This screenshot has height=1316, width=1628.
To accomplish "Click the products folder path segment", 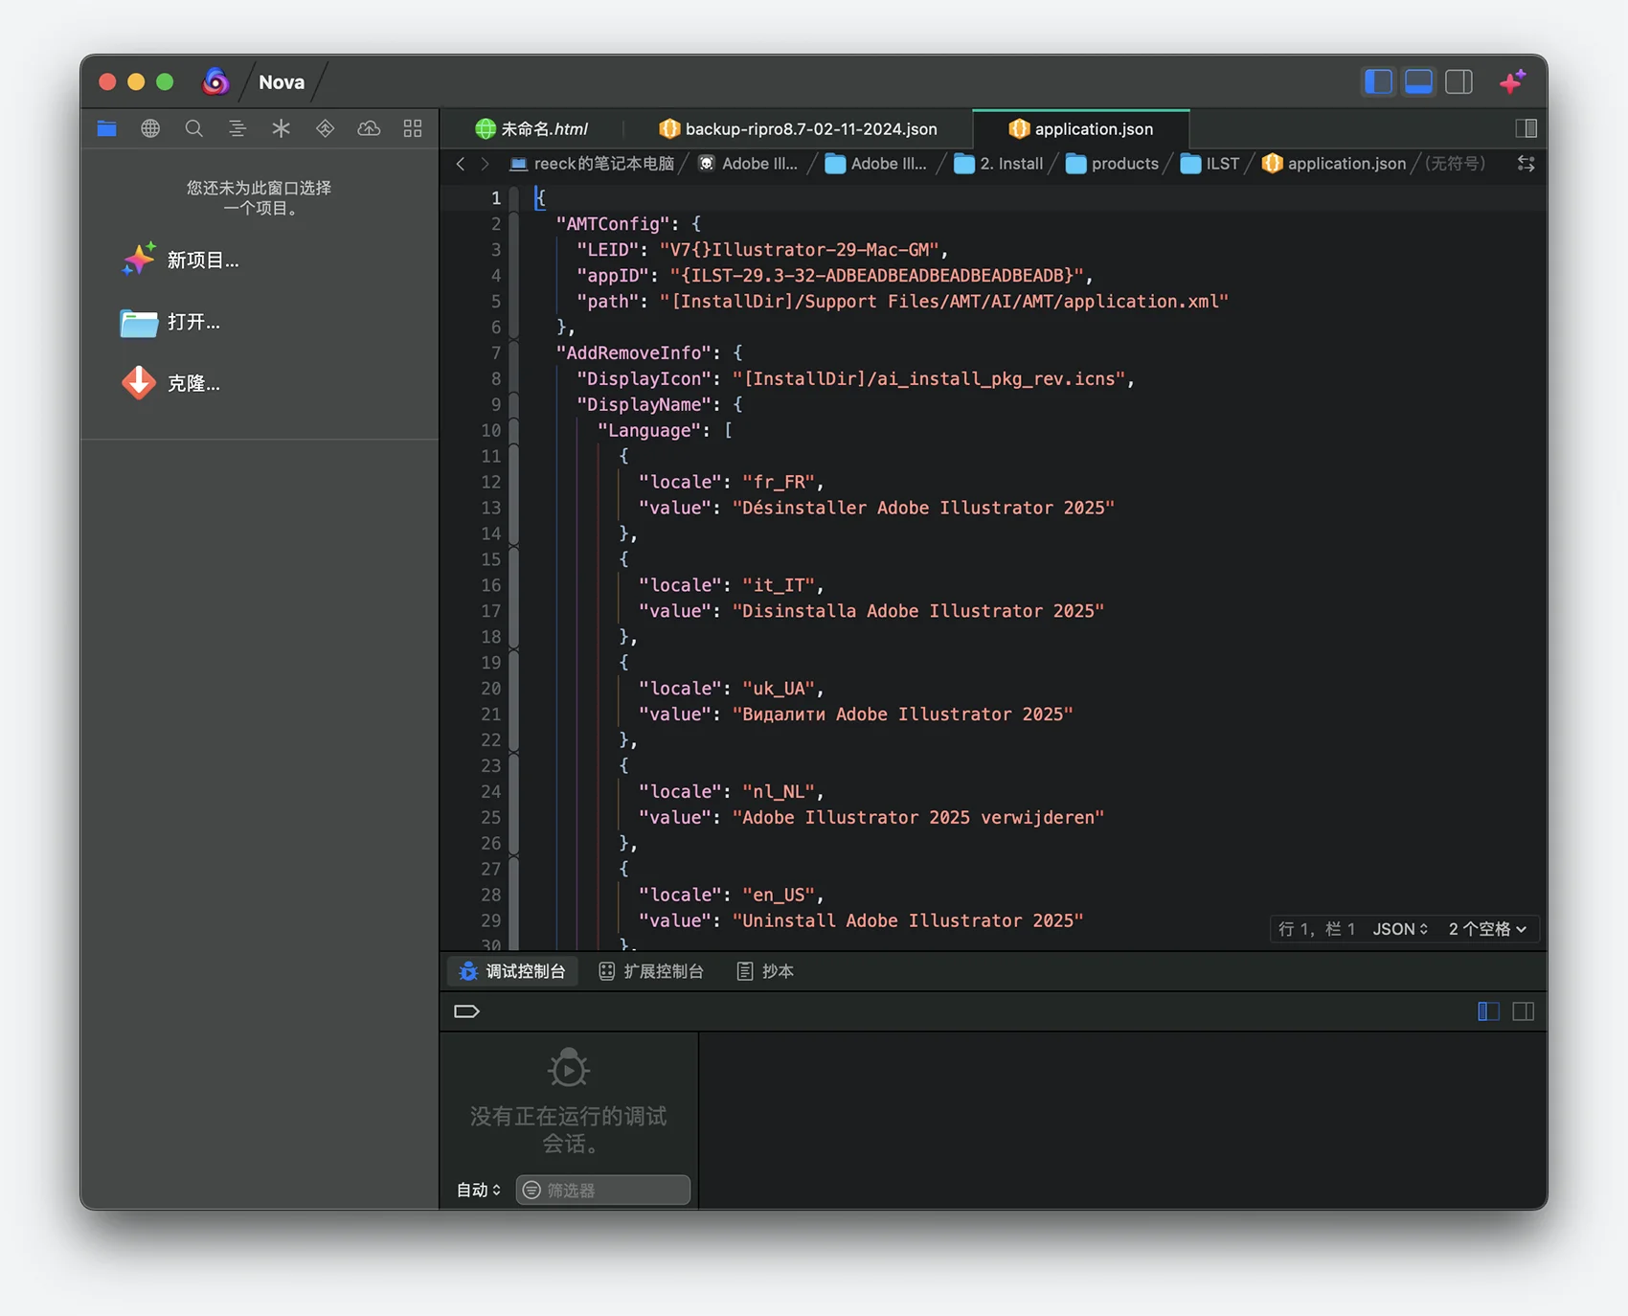I will tap(1112, 164).
